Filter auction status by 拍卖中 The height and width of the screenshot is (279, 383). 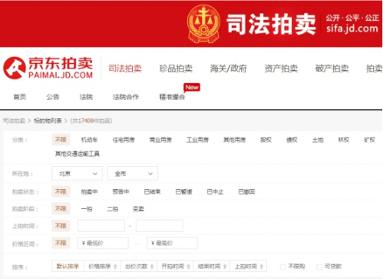89,191
